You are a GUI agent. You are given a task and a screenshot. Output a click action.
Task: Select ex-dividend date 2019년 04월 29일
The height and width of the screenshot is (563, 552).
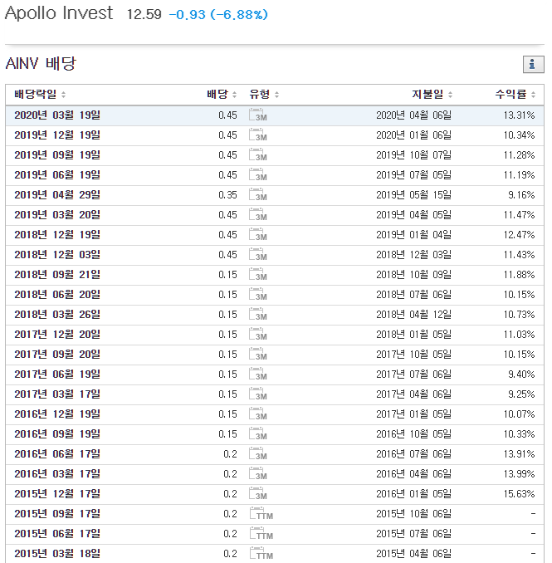(57, 195)
